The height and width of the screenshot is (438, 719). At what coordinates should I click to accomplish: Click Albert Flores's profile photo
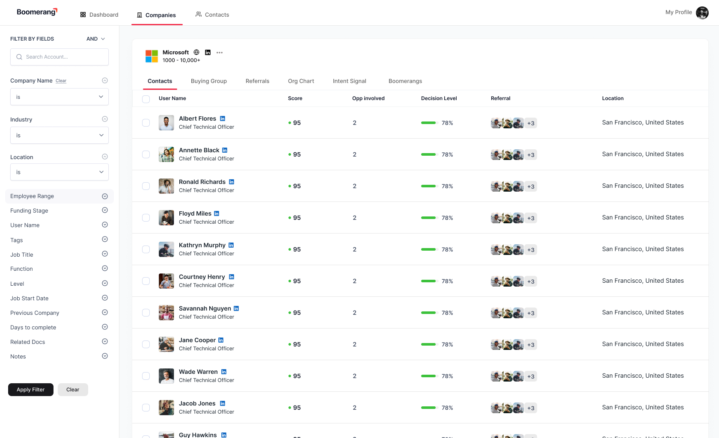[x=166, y=123]
